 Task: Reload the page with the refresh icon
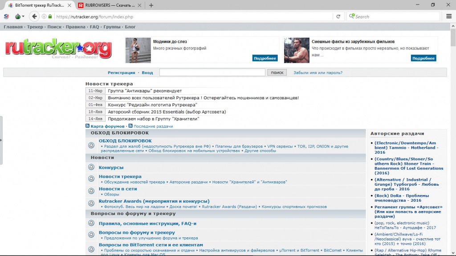(x=338, y=16)
